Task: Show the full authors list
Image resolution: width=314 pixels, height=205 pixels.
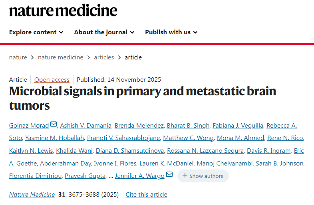Action: point(203,176)
